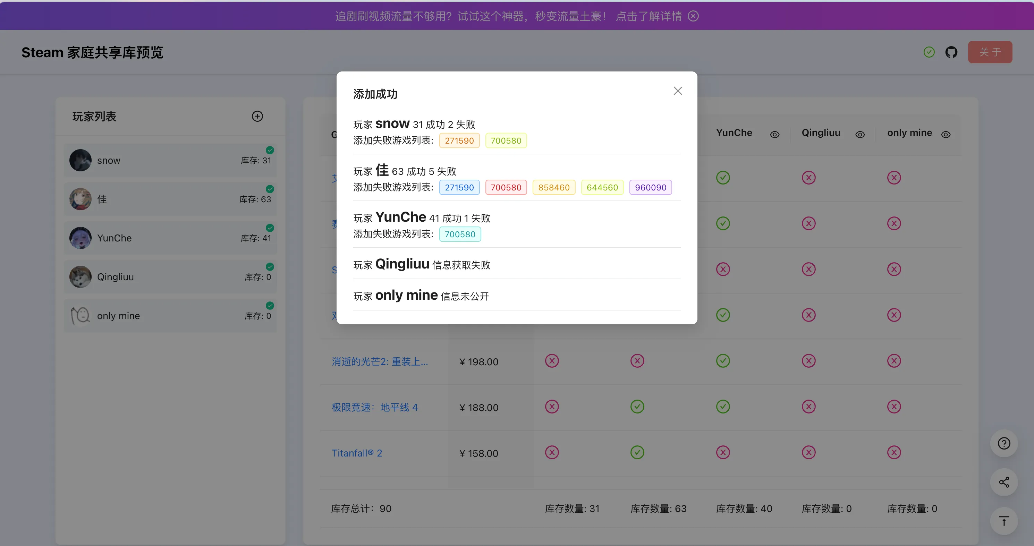
Task: Click price ¥ 198.00
Action: point(478,362)
